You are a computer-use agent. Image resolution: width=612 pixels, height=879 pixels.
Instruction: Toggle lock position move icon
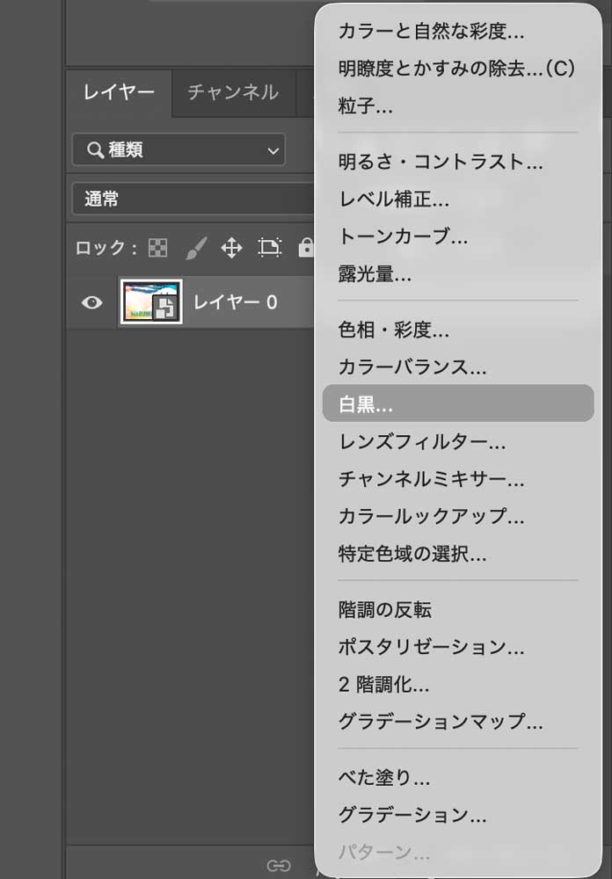click(231, 247)
